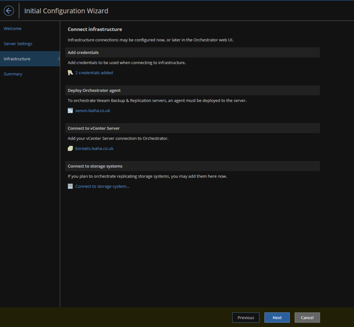Viewport: 354px width, 327px height.
Task: Click text 'Add credentials to be used when connecting'
Action: pos(110,63)
